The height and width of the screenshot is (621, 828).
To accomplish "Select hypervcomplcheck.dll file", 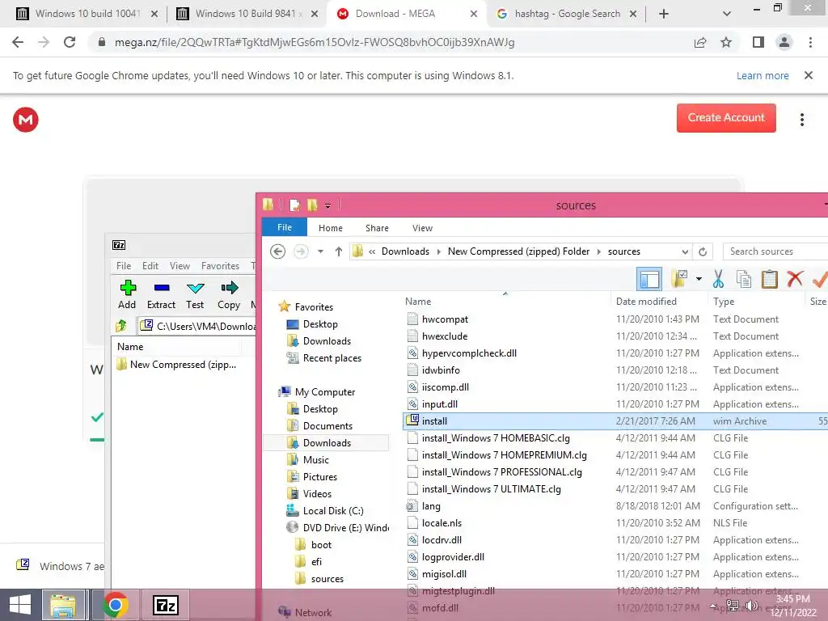I will (x=469, y=353).
